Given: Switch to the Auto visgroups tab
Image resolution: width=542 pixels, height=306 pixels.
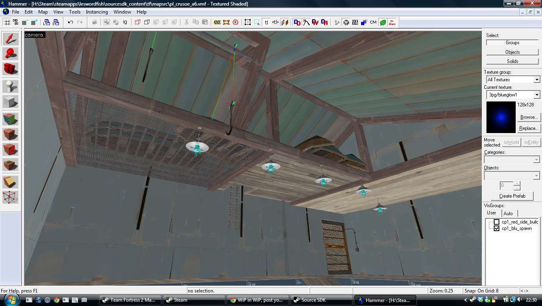Looking at the screenshot, I should 508,213.
